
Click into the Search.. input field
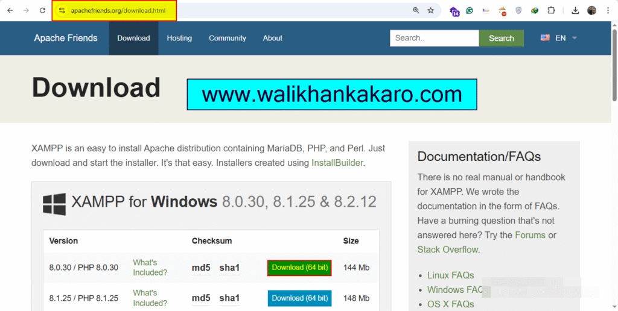click(435, 38)
